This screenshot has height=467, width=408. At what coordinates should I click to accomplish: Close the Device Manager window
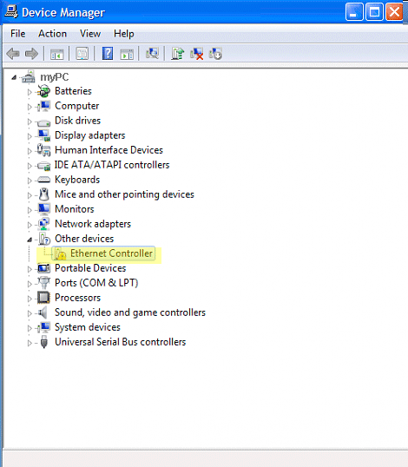point(394,12)
